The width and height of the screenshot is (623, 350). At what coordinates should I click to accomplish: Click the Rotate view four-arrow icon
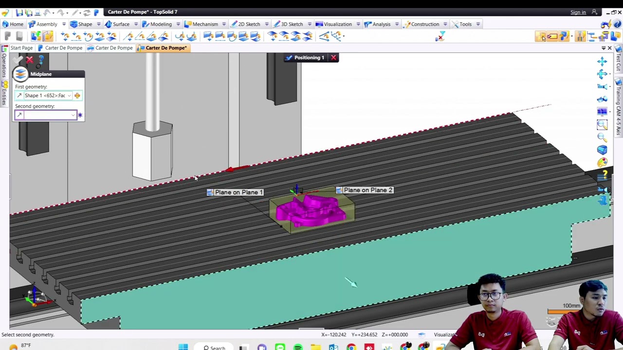[x=602, y=74]
